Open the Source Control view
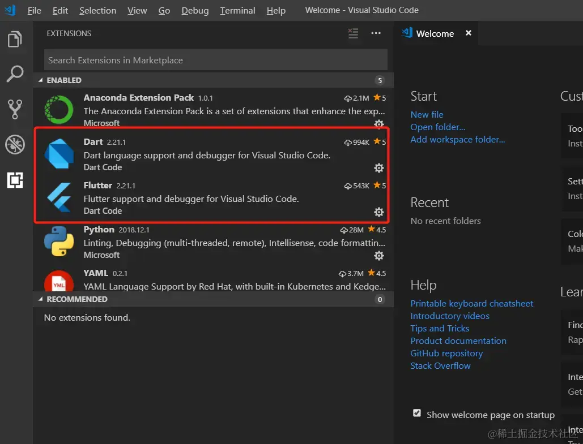Image resolution: width=583 pixels, height=444 pixels. point(15,109)
